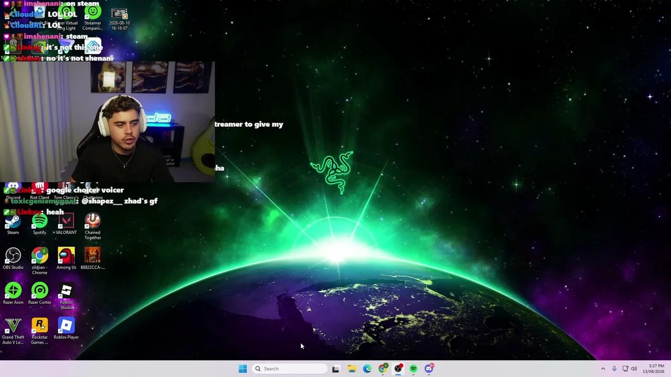Screen dimensions: 671x377
Task: Switch to Discord in the taskbar
Action: (x=429, y=369)
